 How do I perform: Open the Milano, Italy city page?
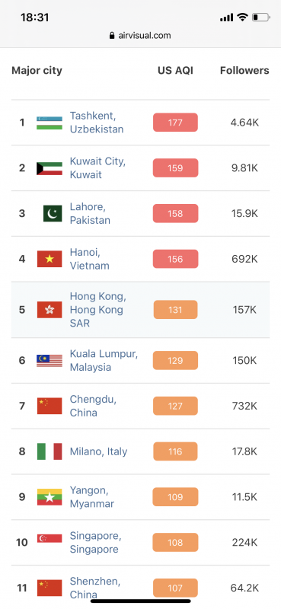(x=99, y=451)
